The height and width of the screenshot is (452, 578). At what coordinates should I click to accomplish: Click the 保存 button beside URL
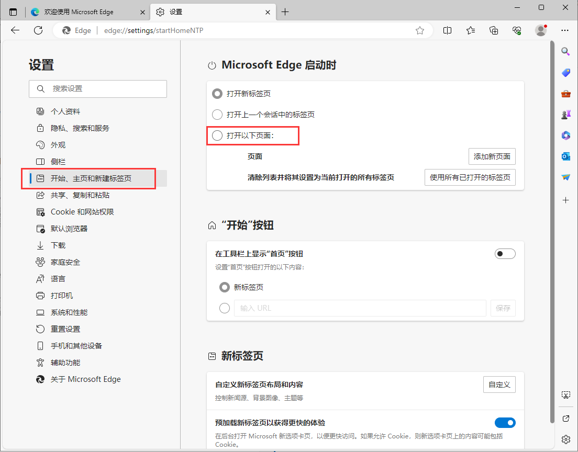pos(503,308)
